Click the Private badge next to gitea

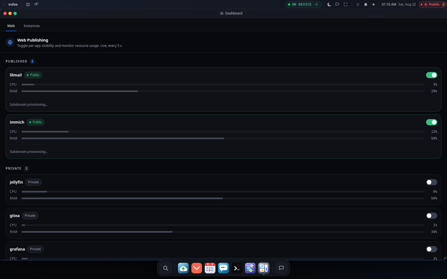coord(30,216)
